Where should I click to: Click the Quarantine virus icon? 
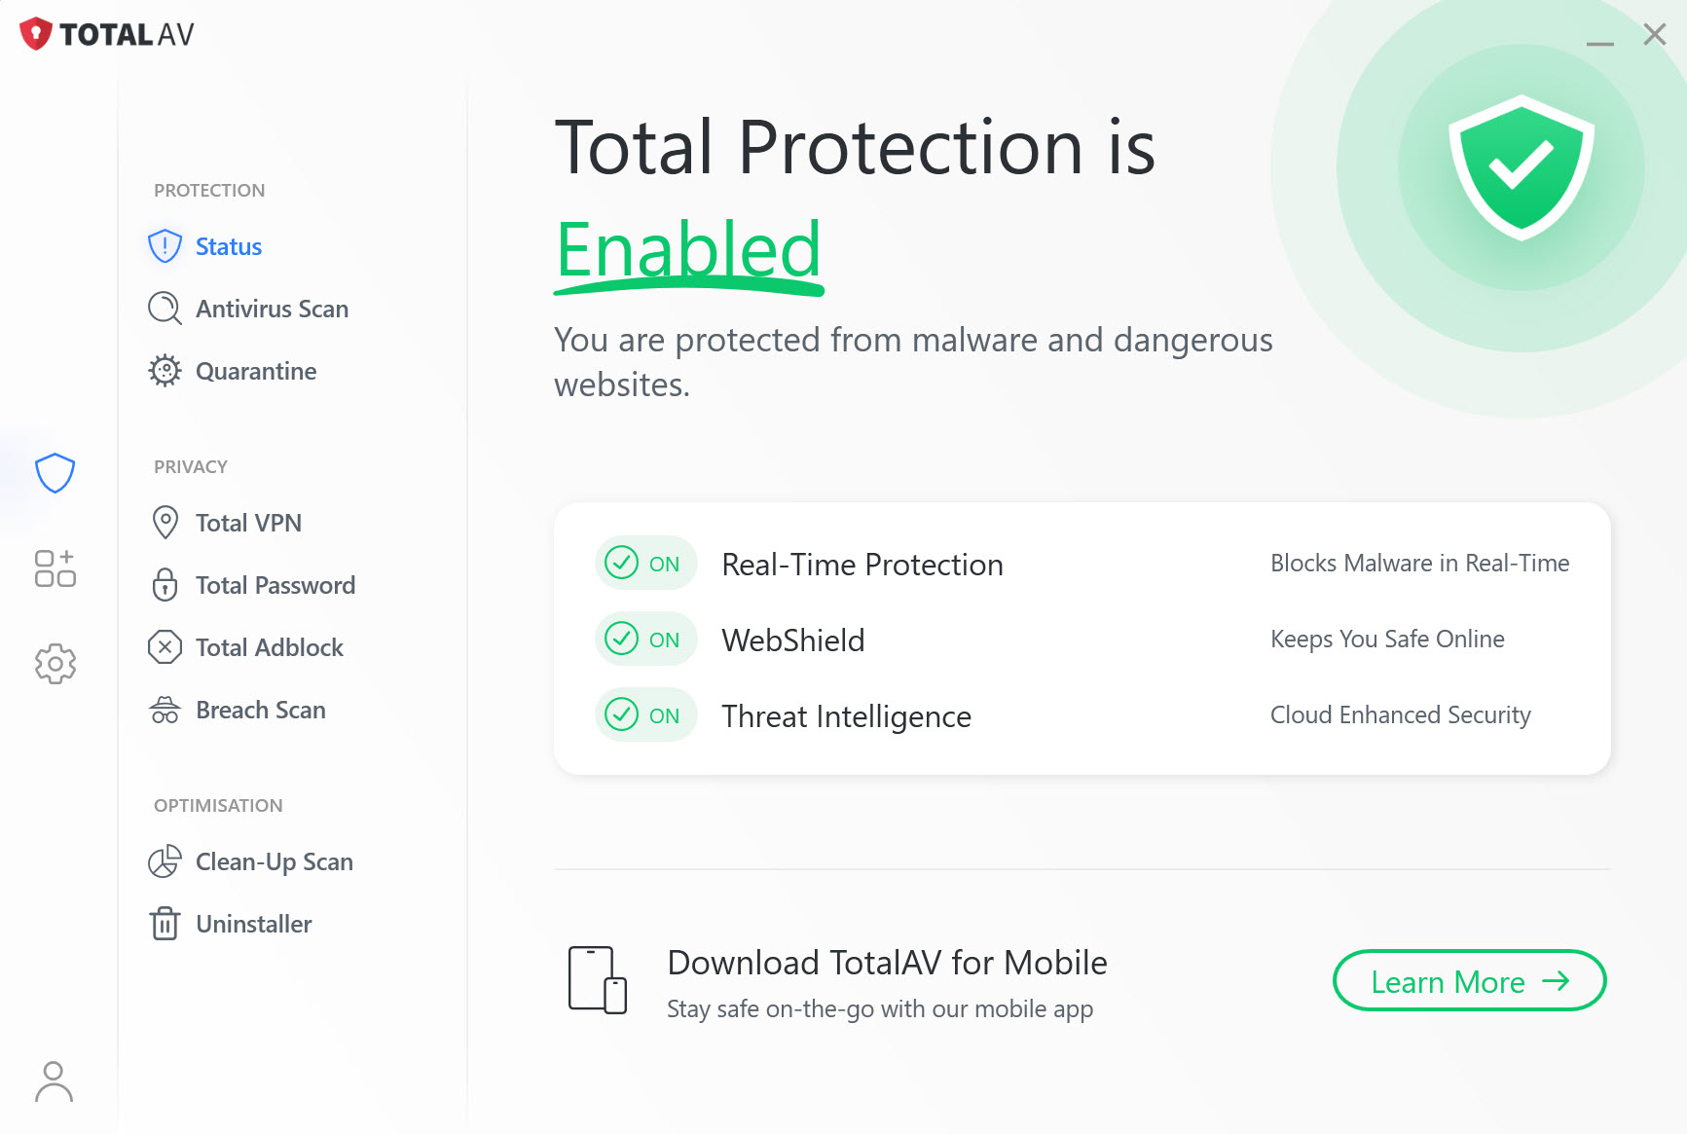coord(165,371)
